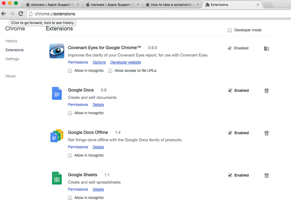
Task: Disable Google Docs Offline via Enabled checkbox
Action: point(230,133)
